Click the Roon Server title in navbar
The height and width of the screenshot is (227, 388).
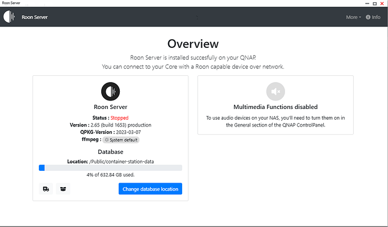[35, 17]
